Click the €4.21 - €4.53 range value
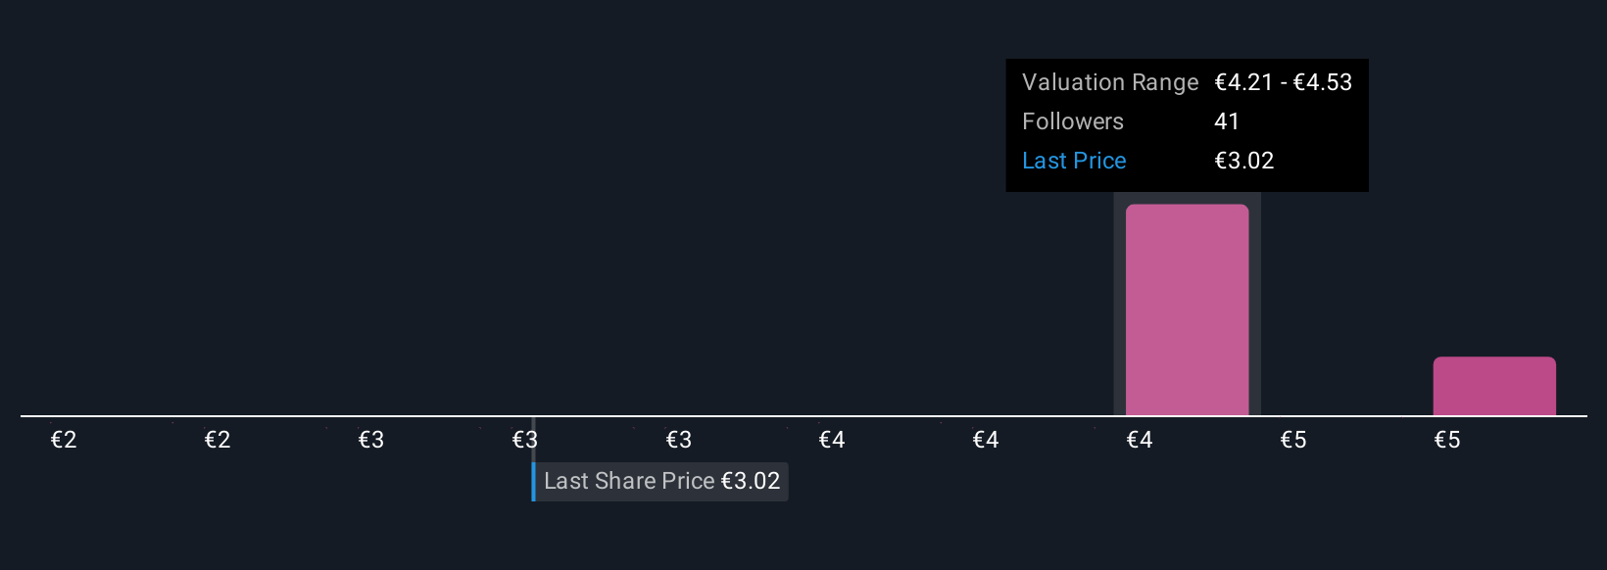The image size is (1607, 570). point(1283,82)
